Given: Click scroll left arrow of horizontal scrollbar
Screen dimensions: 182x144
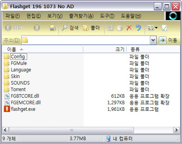Looking at the screenshot, I should pyautogui.click(x=5, y=130).
